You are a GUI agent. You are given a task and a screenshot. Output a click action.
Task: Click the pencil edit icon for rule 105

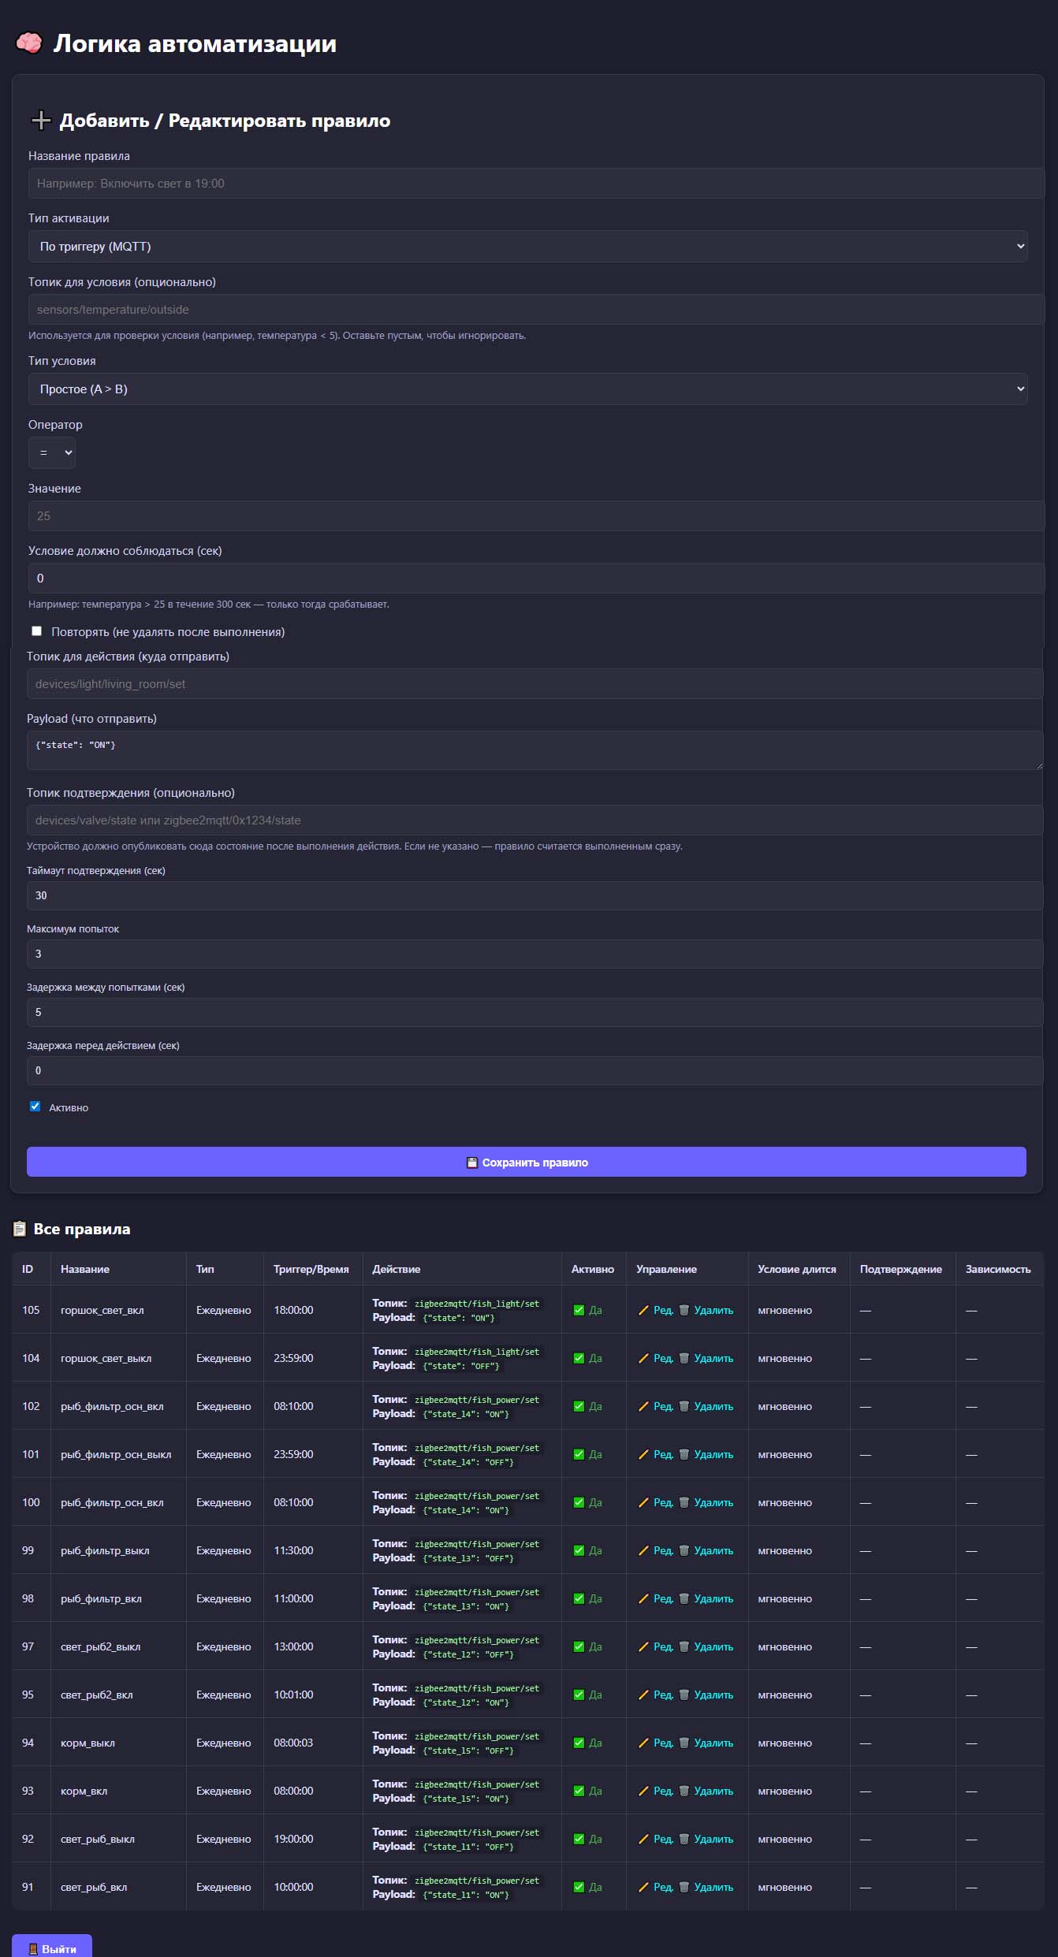[643, 1310]
